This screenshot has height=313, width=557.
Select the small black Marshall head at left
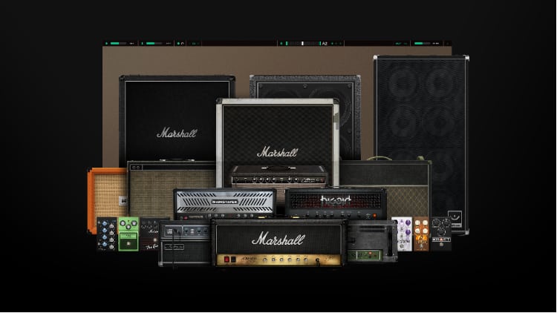[x=185, y=243]
